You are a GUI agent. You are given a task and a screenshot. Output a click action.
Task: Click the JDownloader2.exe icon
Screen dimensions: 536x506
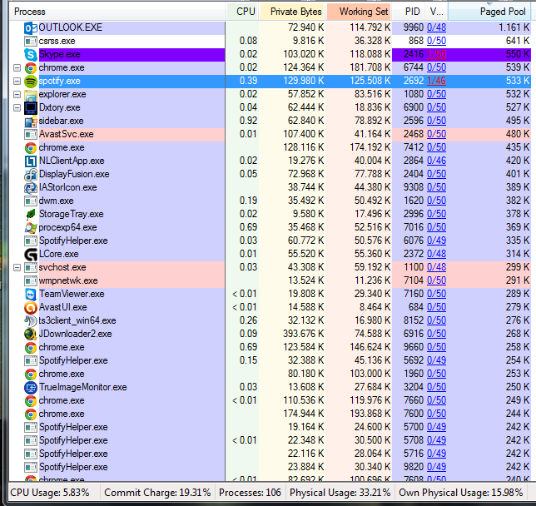pyautogui.click(x=31, y=335)
